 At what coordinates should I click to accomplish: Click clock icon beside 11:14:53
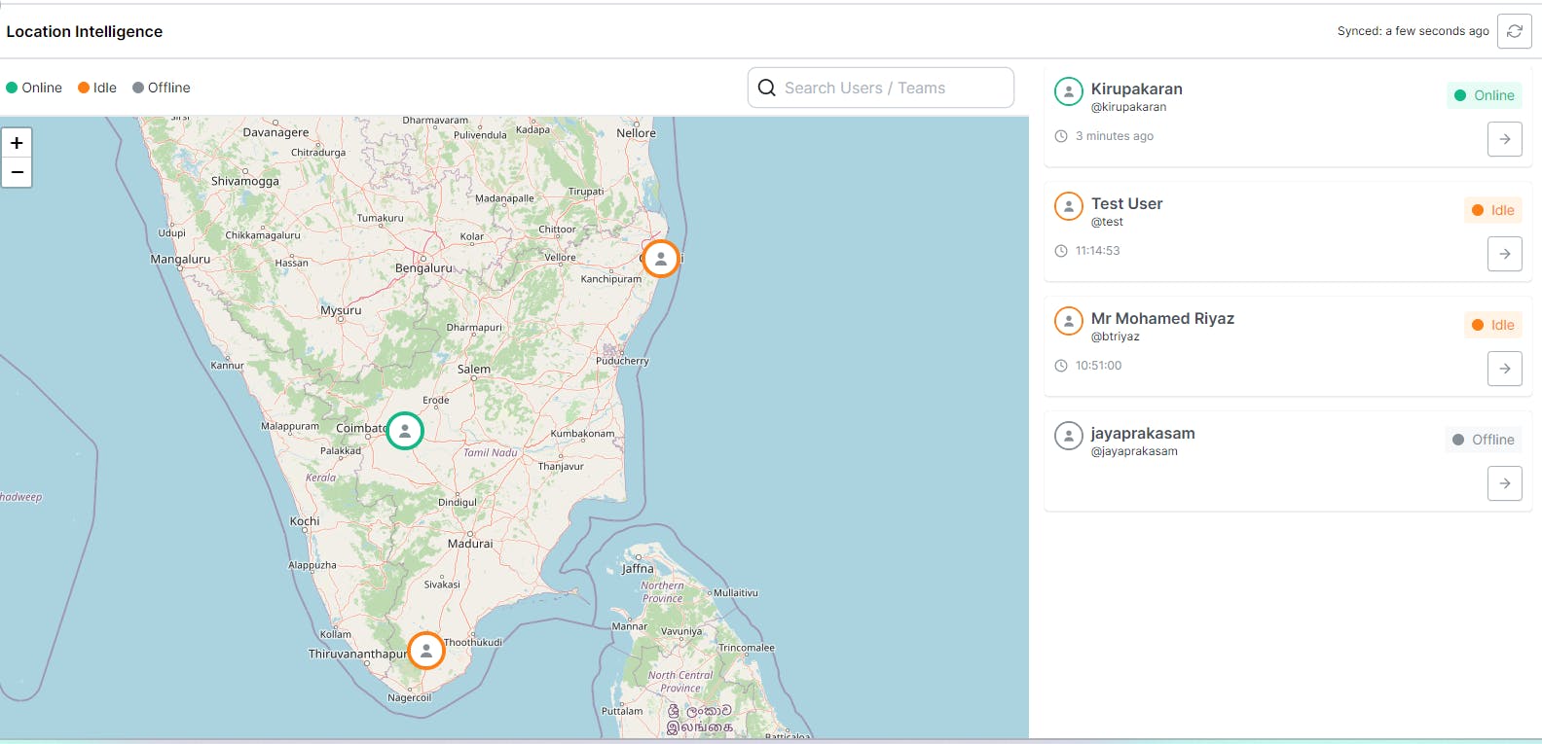point(1061,251)
